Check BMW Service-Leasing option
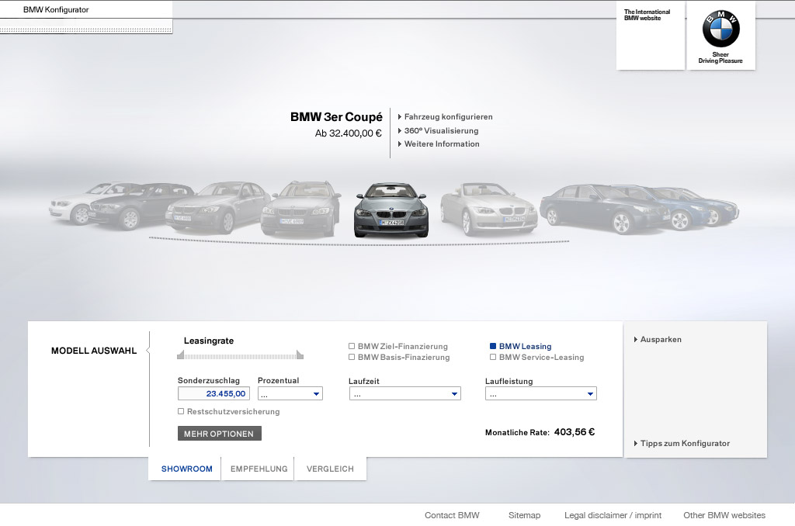Viewport: 795px width, 526px height. (x=493, y=357)
